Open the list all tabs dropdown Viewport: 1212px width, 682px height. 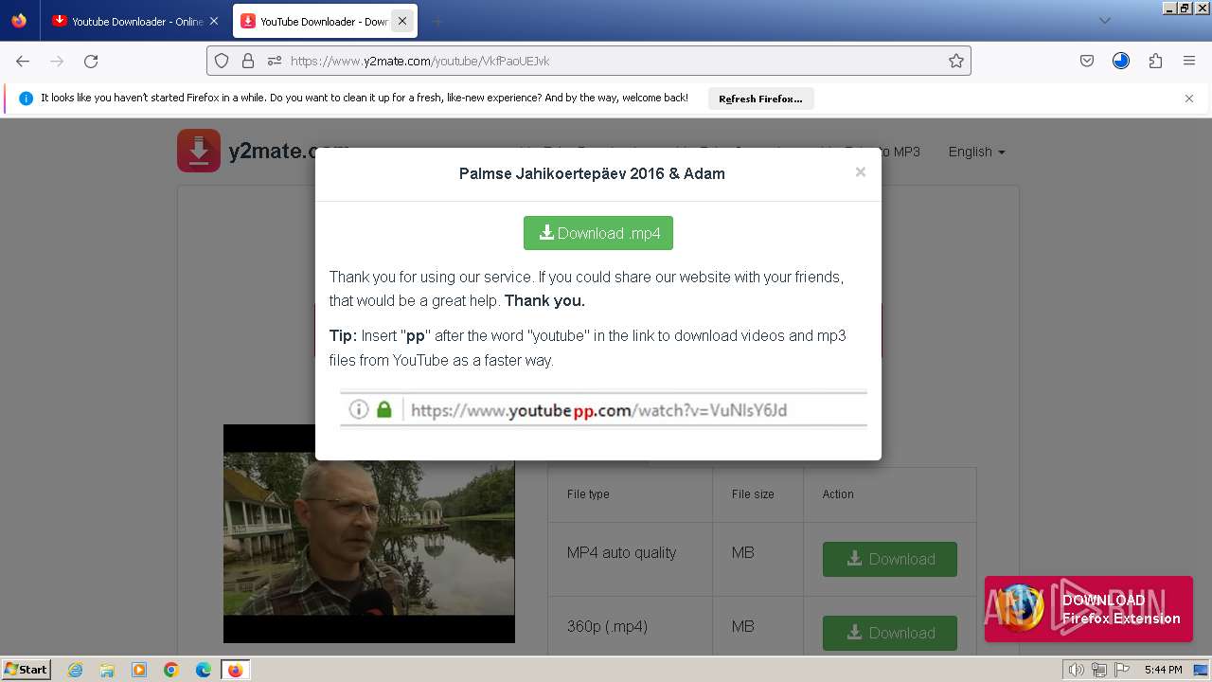[1104, 21]
